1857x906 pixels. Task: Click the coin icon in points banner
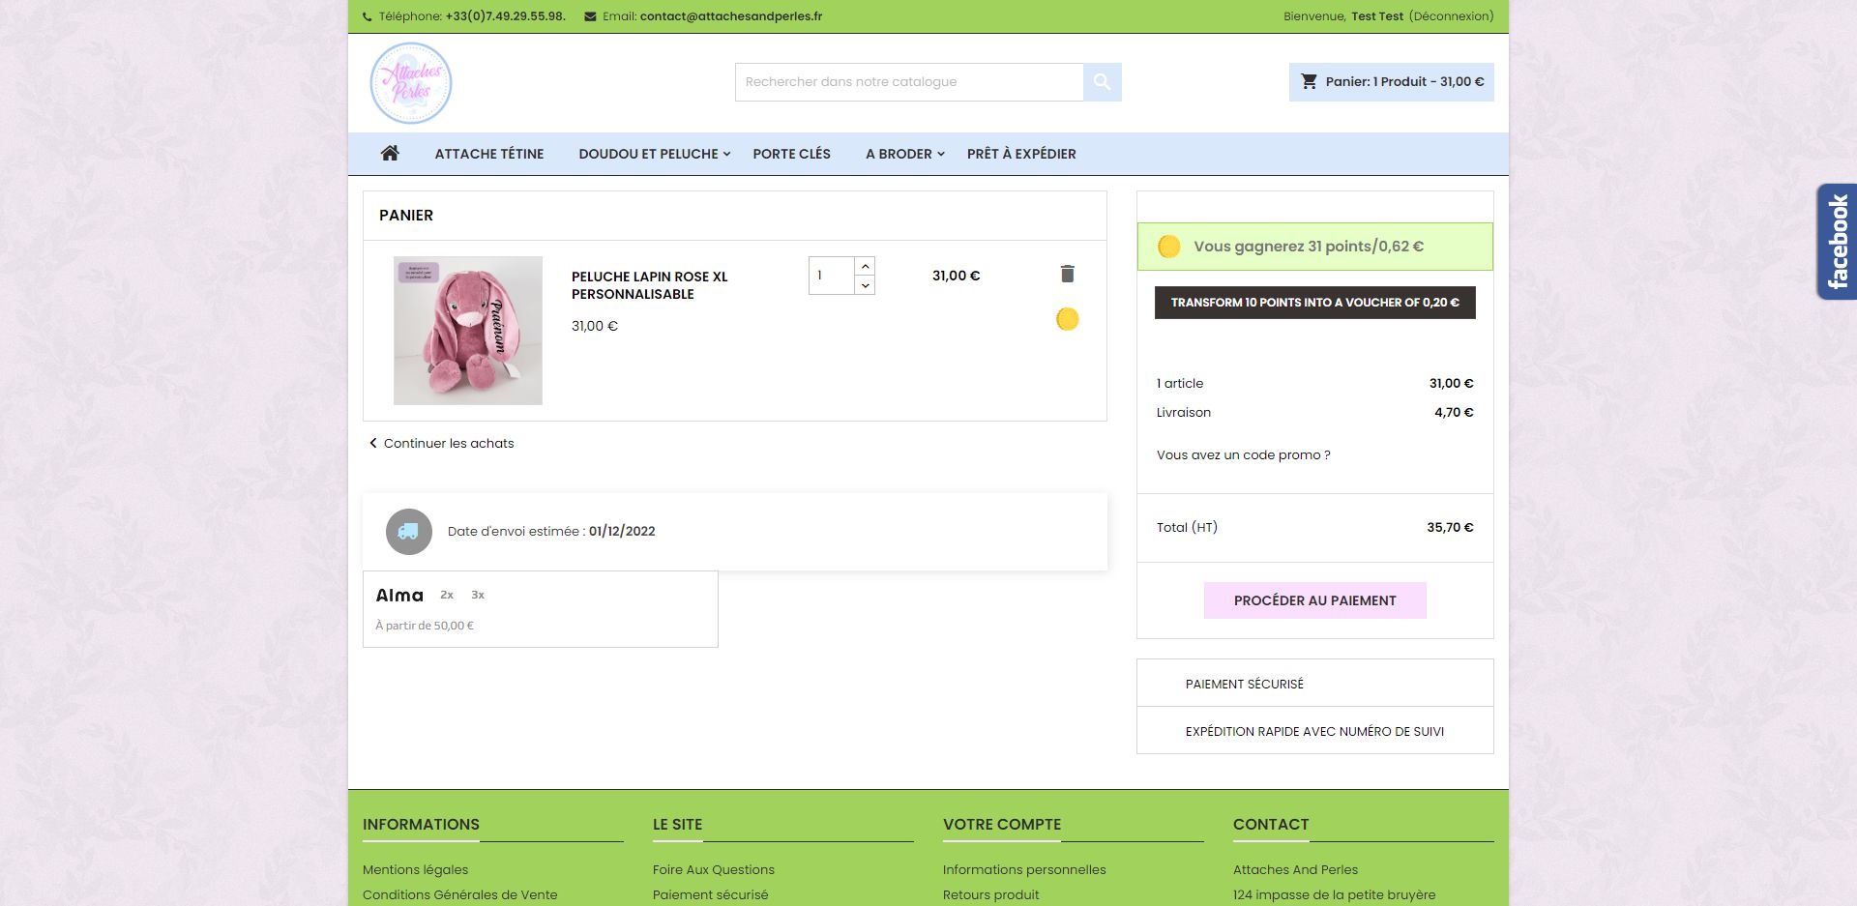point(1168,247)
